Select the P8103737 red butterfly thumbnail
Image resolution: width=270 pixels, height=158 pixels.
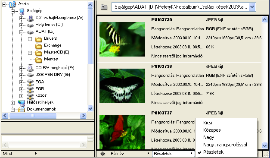(122, 132)
